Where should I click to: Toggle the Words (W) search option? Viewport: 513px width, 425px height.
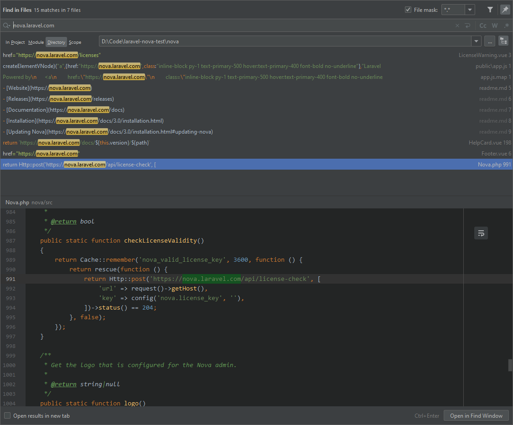[495, 26]
